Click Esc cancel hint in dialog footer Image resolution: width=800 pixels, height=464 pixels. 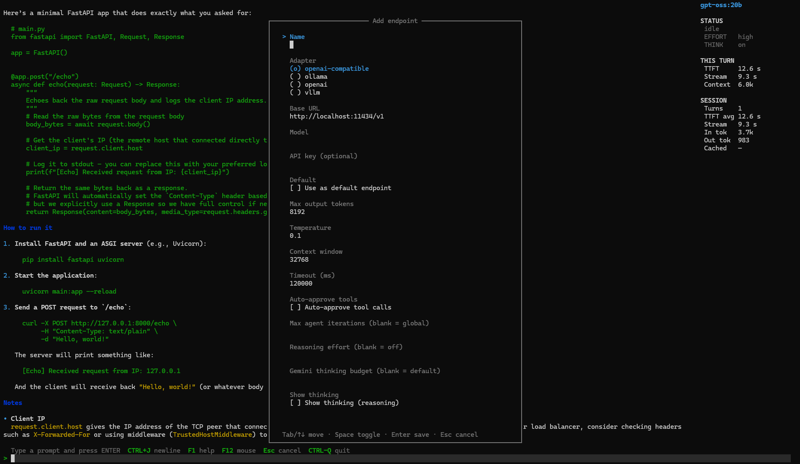pos(459,435)
